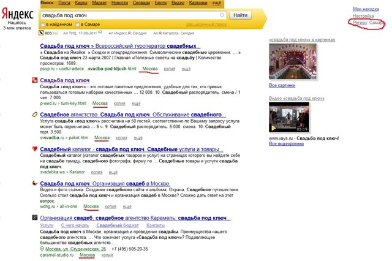The image size is (392, 261).
Task: Click favicon of wdng.ru result
Action: pyautogui.click(x=35, y=183)
